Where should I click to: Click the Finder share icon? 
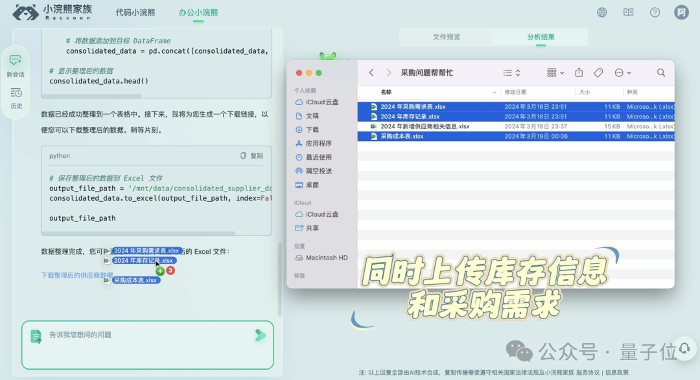[579, 73]
